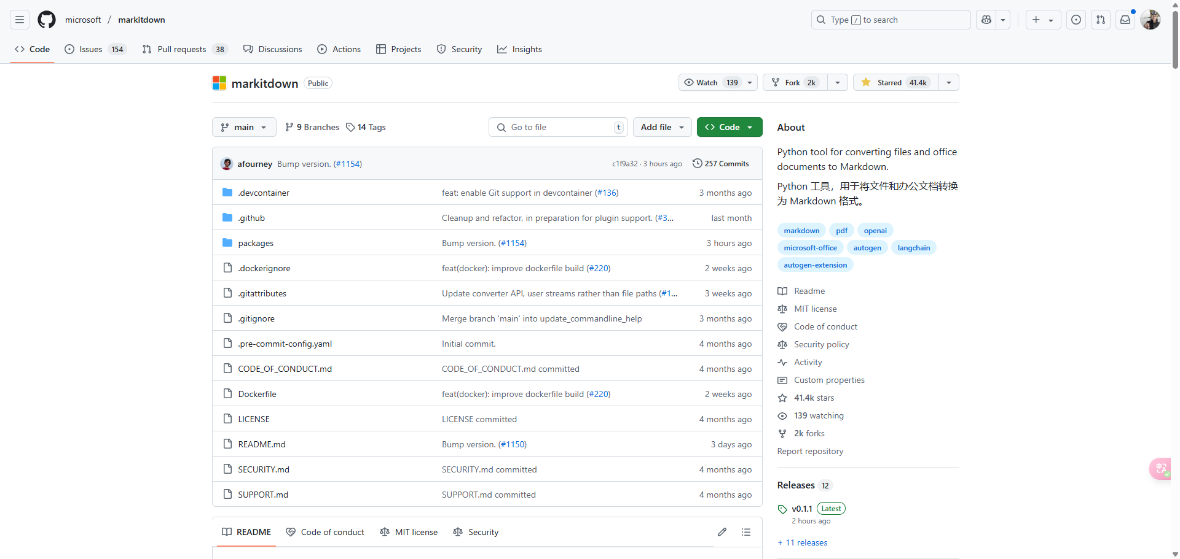Open the 257 Commits history
This screenshot has width=1180, height=559.
click(x=721, y=164)
